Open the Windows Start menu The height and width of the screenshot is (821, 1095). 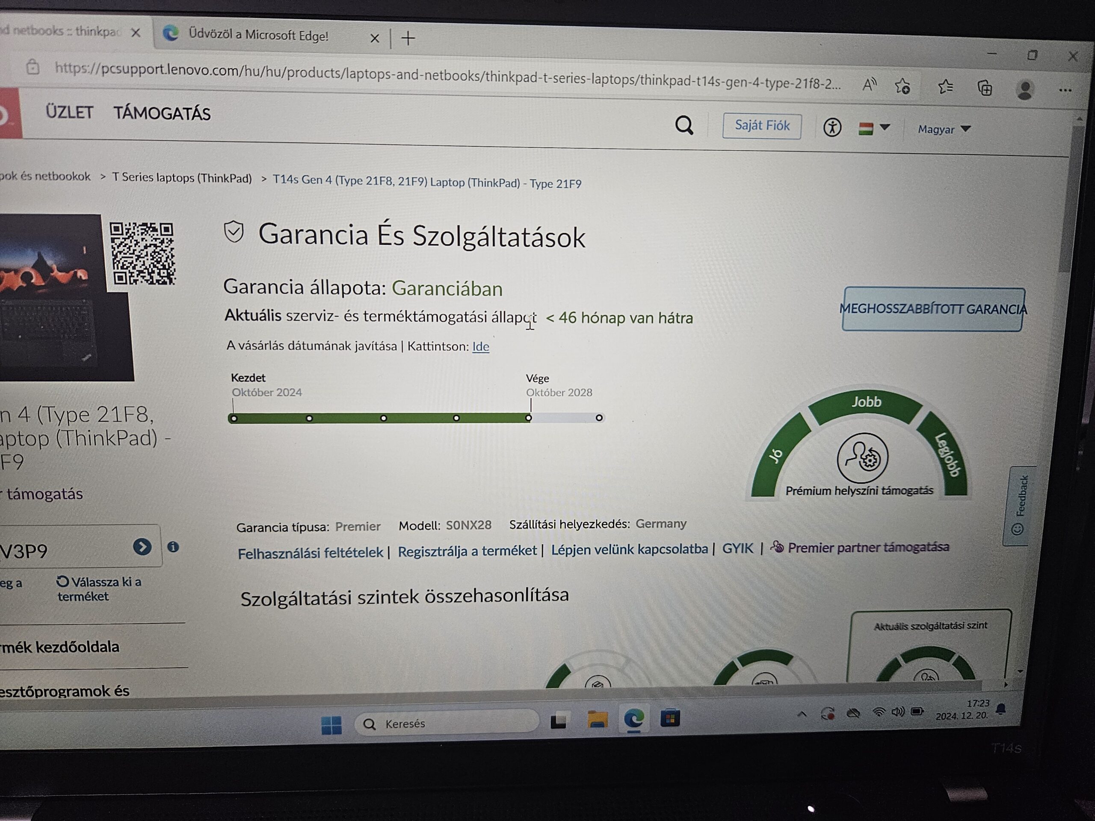click(331, 726)
